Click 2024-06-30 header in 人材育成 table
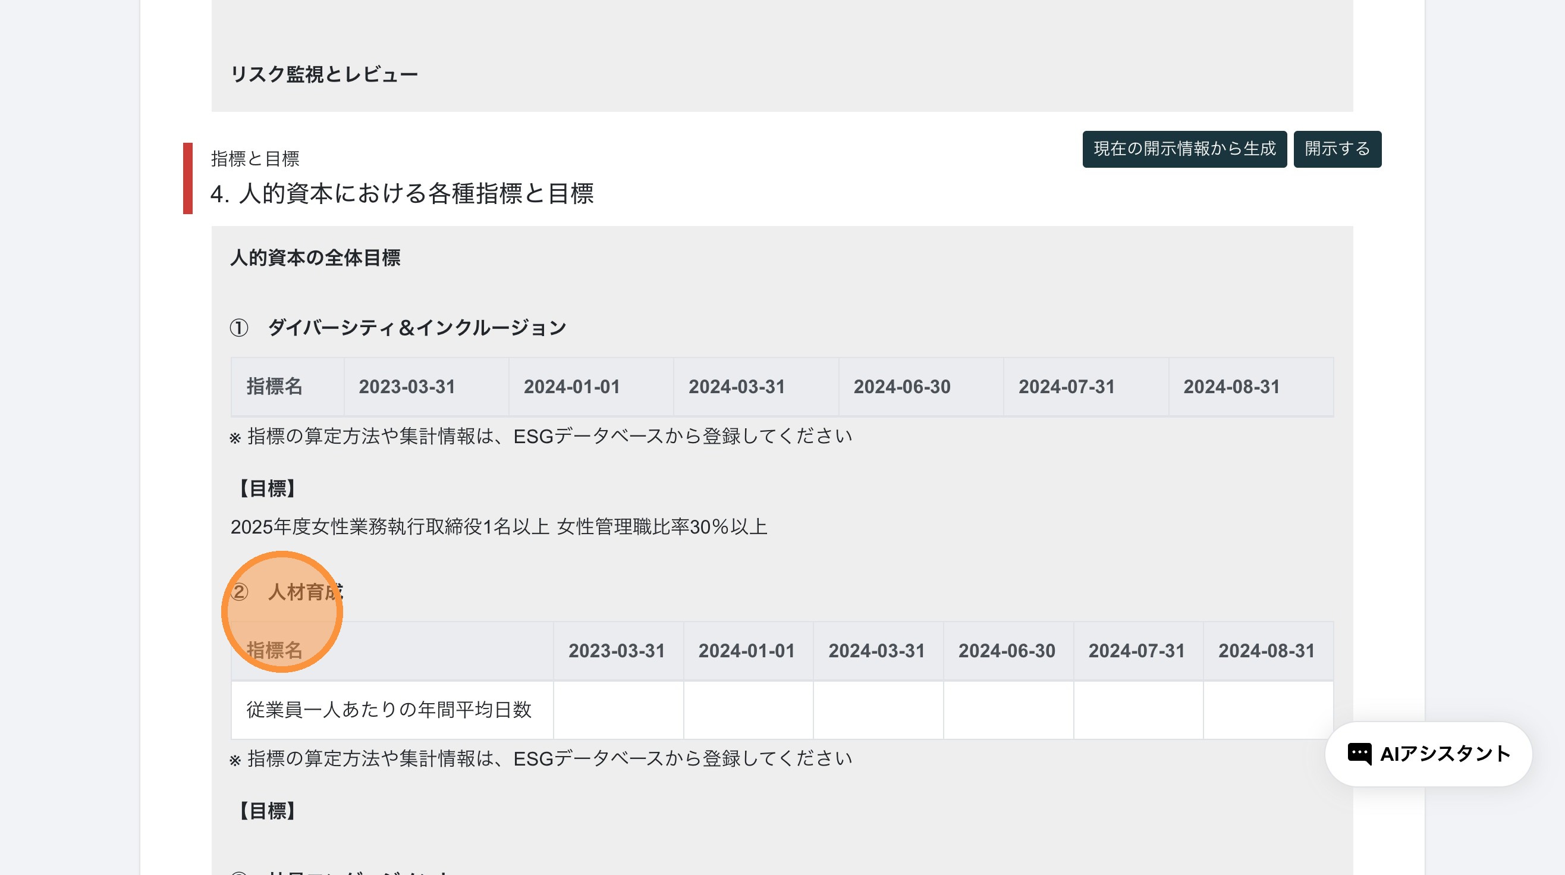Image resolution: width=1565 pixels, height=875 pixels. coord(1007,651)
